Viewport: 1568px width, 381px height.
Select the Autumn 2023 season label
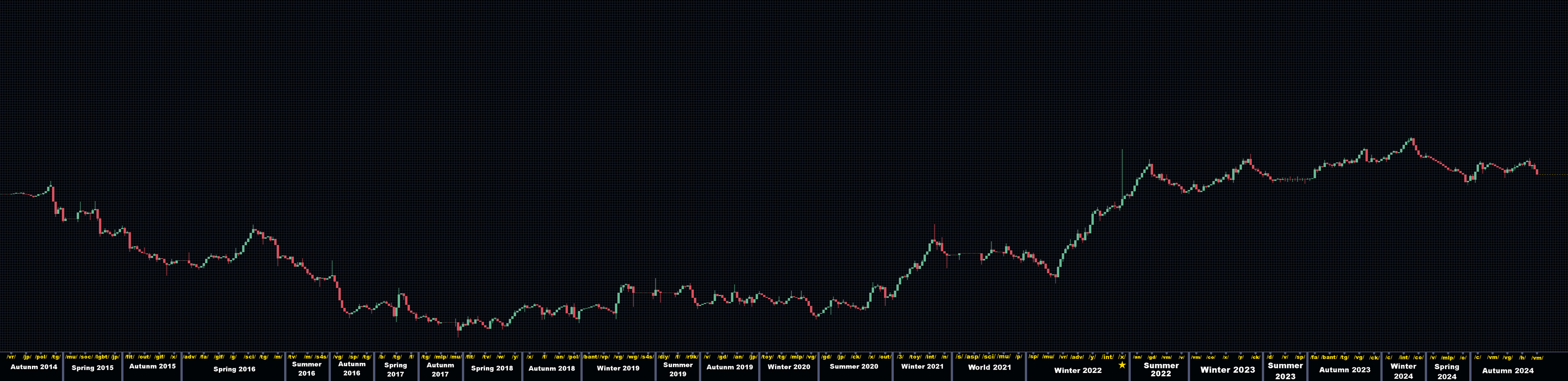1345,370
